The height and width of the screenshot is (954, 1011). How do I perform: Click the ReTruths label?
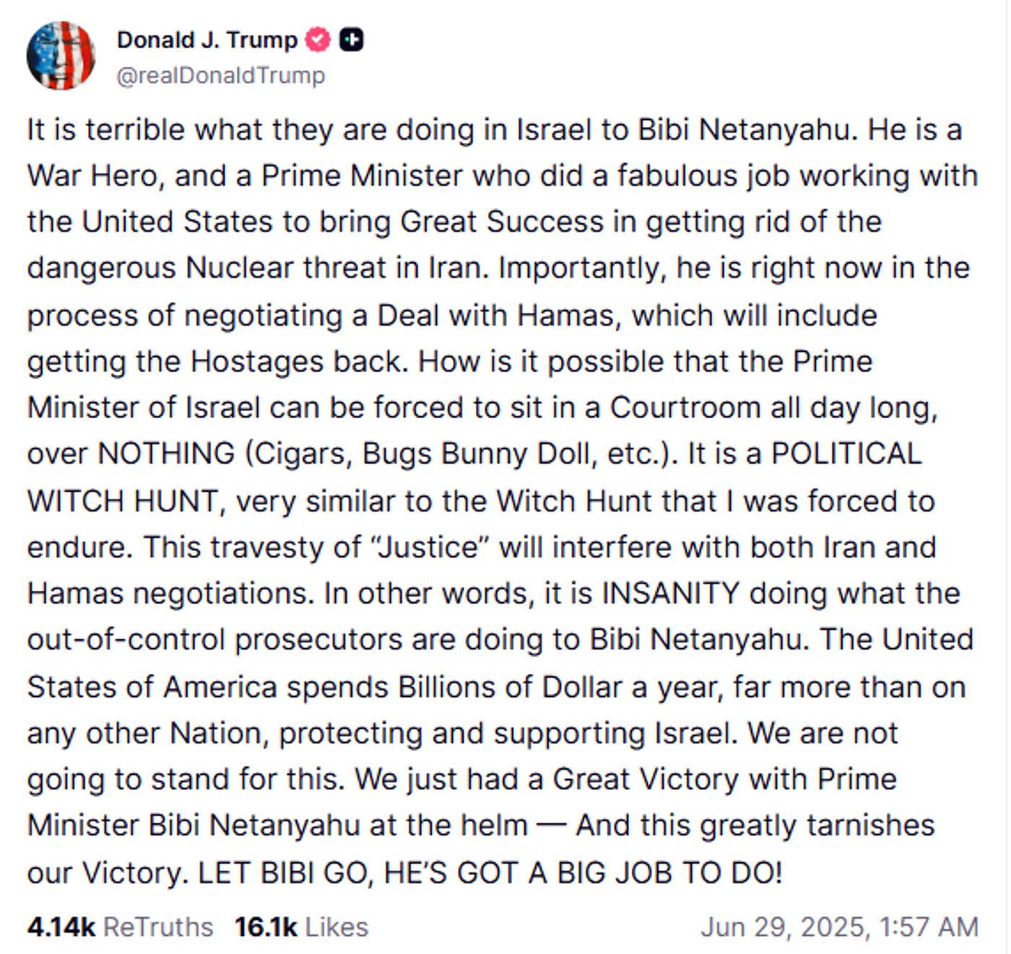pos(158,927)
